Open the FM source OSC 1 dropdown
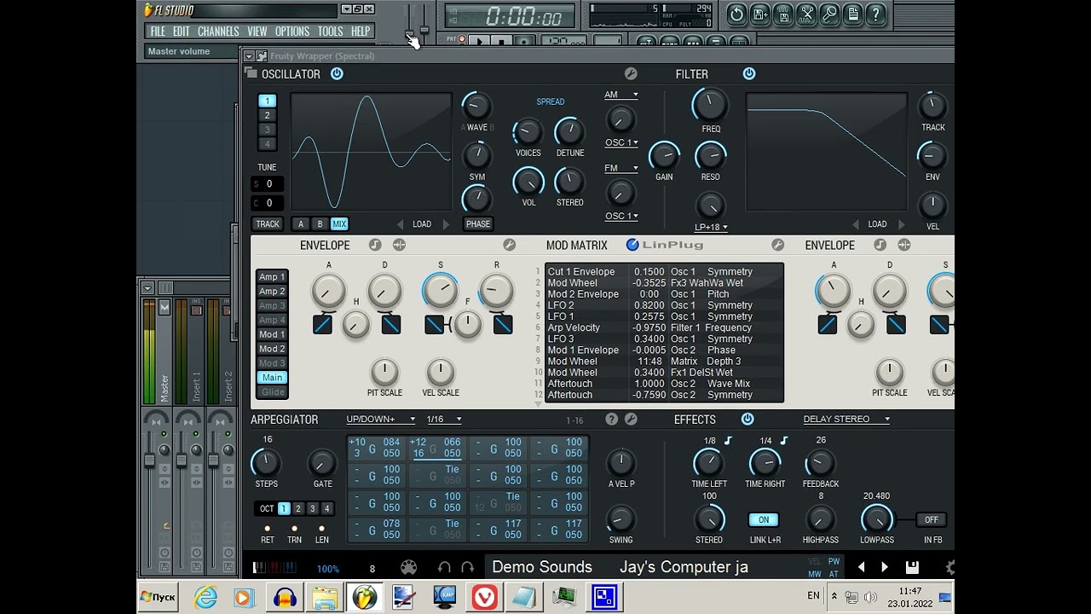The height and width of the screenshot is (614, 1091). click(621, 216)
